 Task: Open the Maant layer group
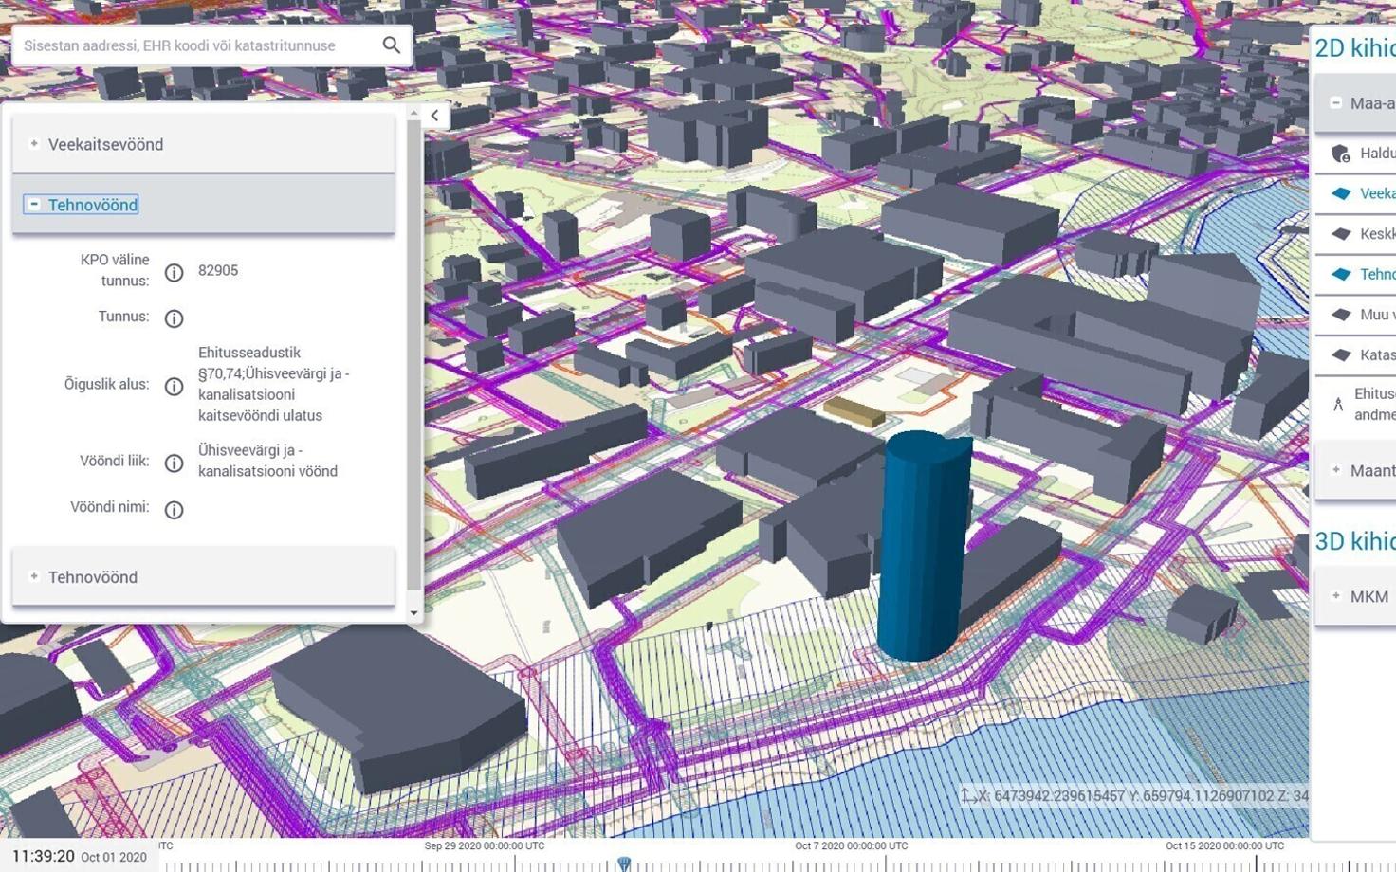tap(1336, 470)
